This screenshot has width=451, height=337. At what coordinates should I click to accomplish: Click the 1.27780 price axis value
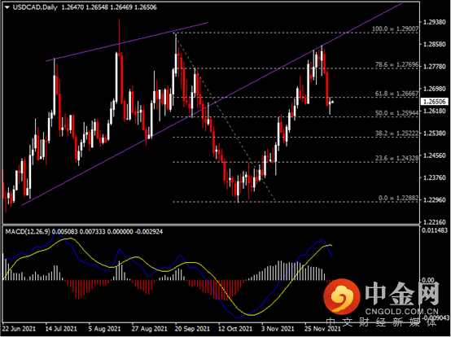pos(435,67)
